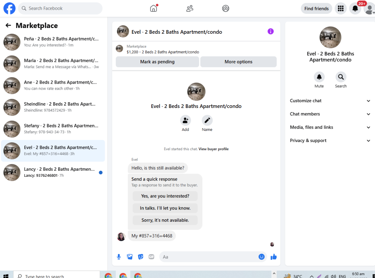Open Peña conversation in list
Viewport: 375px width, 278px height.
coord(53,42)
